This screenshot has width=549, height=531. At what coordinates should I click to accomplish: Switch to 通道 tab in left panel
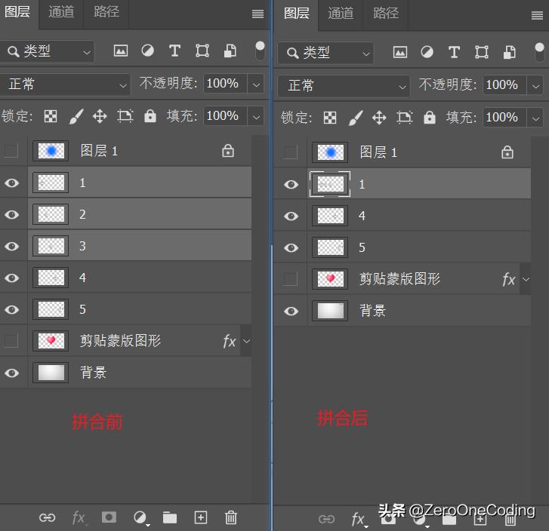point(61,12)
